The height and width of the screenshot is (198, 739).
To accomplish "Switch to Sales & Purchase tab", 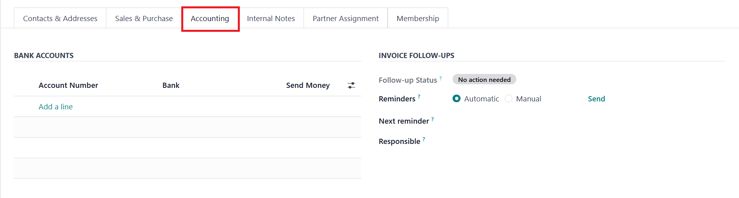I will [144, 18].
